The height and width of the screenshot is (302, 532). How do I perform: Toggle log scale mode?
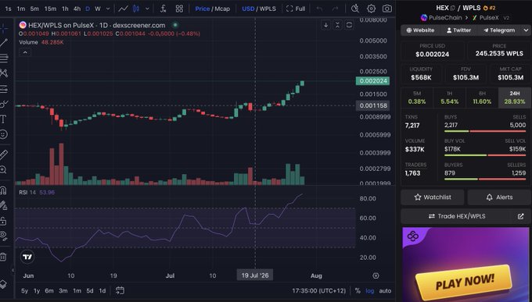370,291
